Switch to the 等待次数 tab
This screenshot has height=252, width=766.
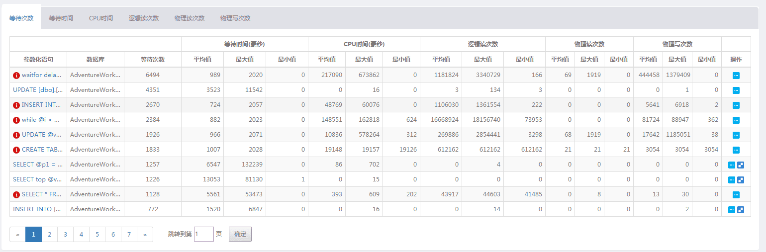coord(21,18)
